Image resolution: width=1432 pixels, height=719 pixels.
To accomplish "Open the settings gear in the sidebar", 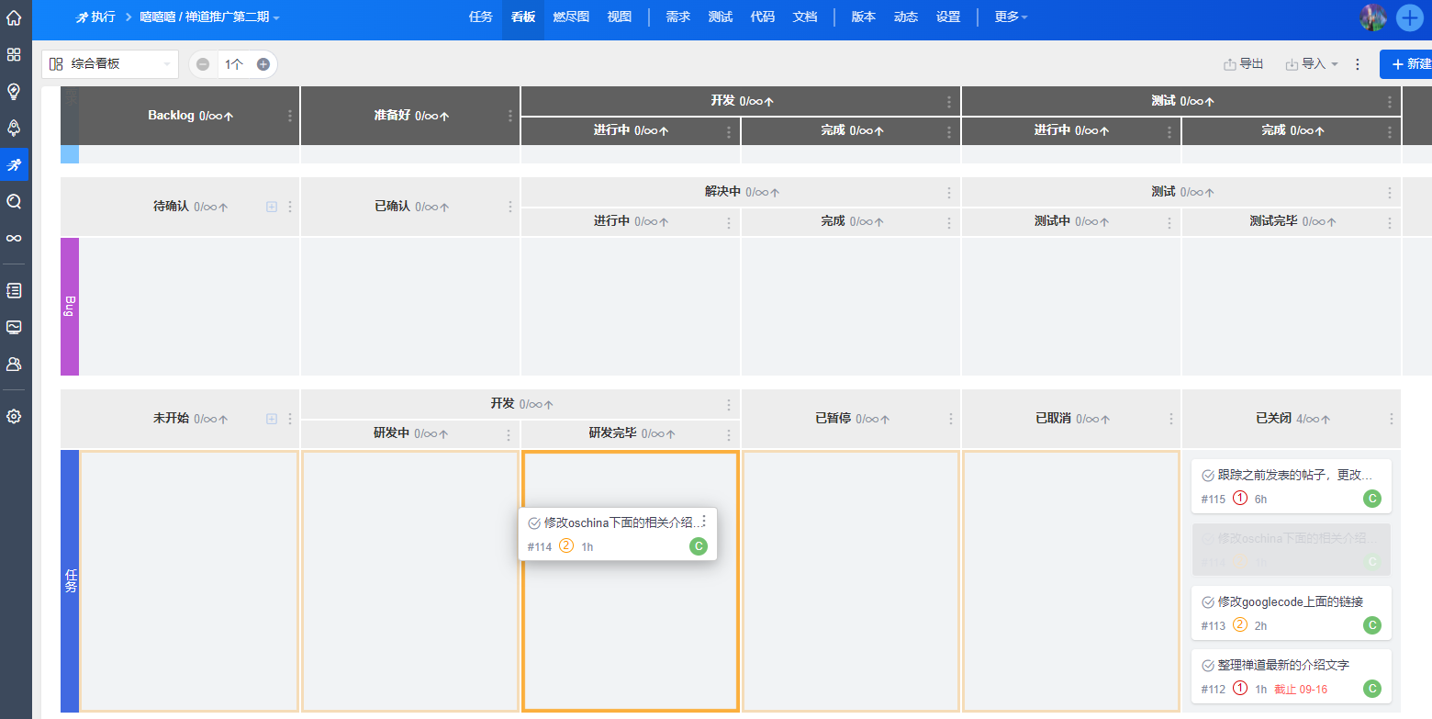I will coord(14,416).
